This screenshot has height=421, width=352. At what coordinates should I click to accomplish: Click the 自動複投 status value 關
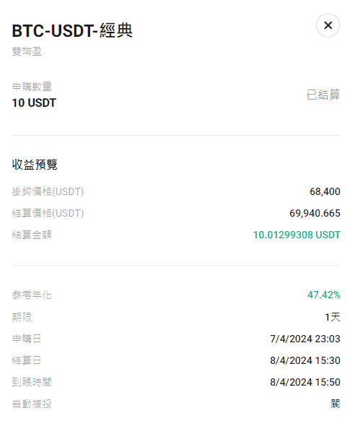click(335, 404)
